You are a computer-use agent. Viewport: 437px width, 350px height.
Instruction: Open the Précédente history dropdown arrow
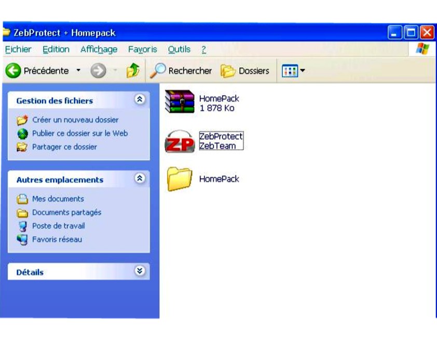[78, 70]
